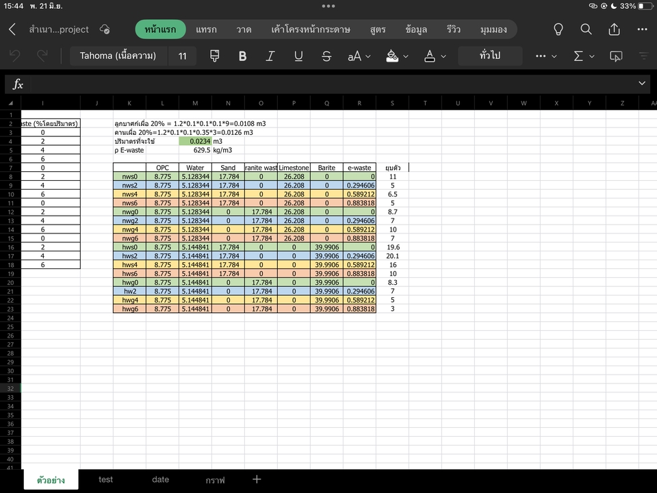
Task: Tap the share icon
Action: point(615,29)
